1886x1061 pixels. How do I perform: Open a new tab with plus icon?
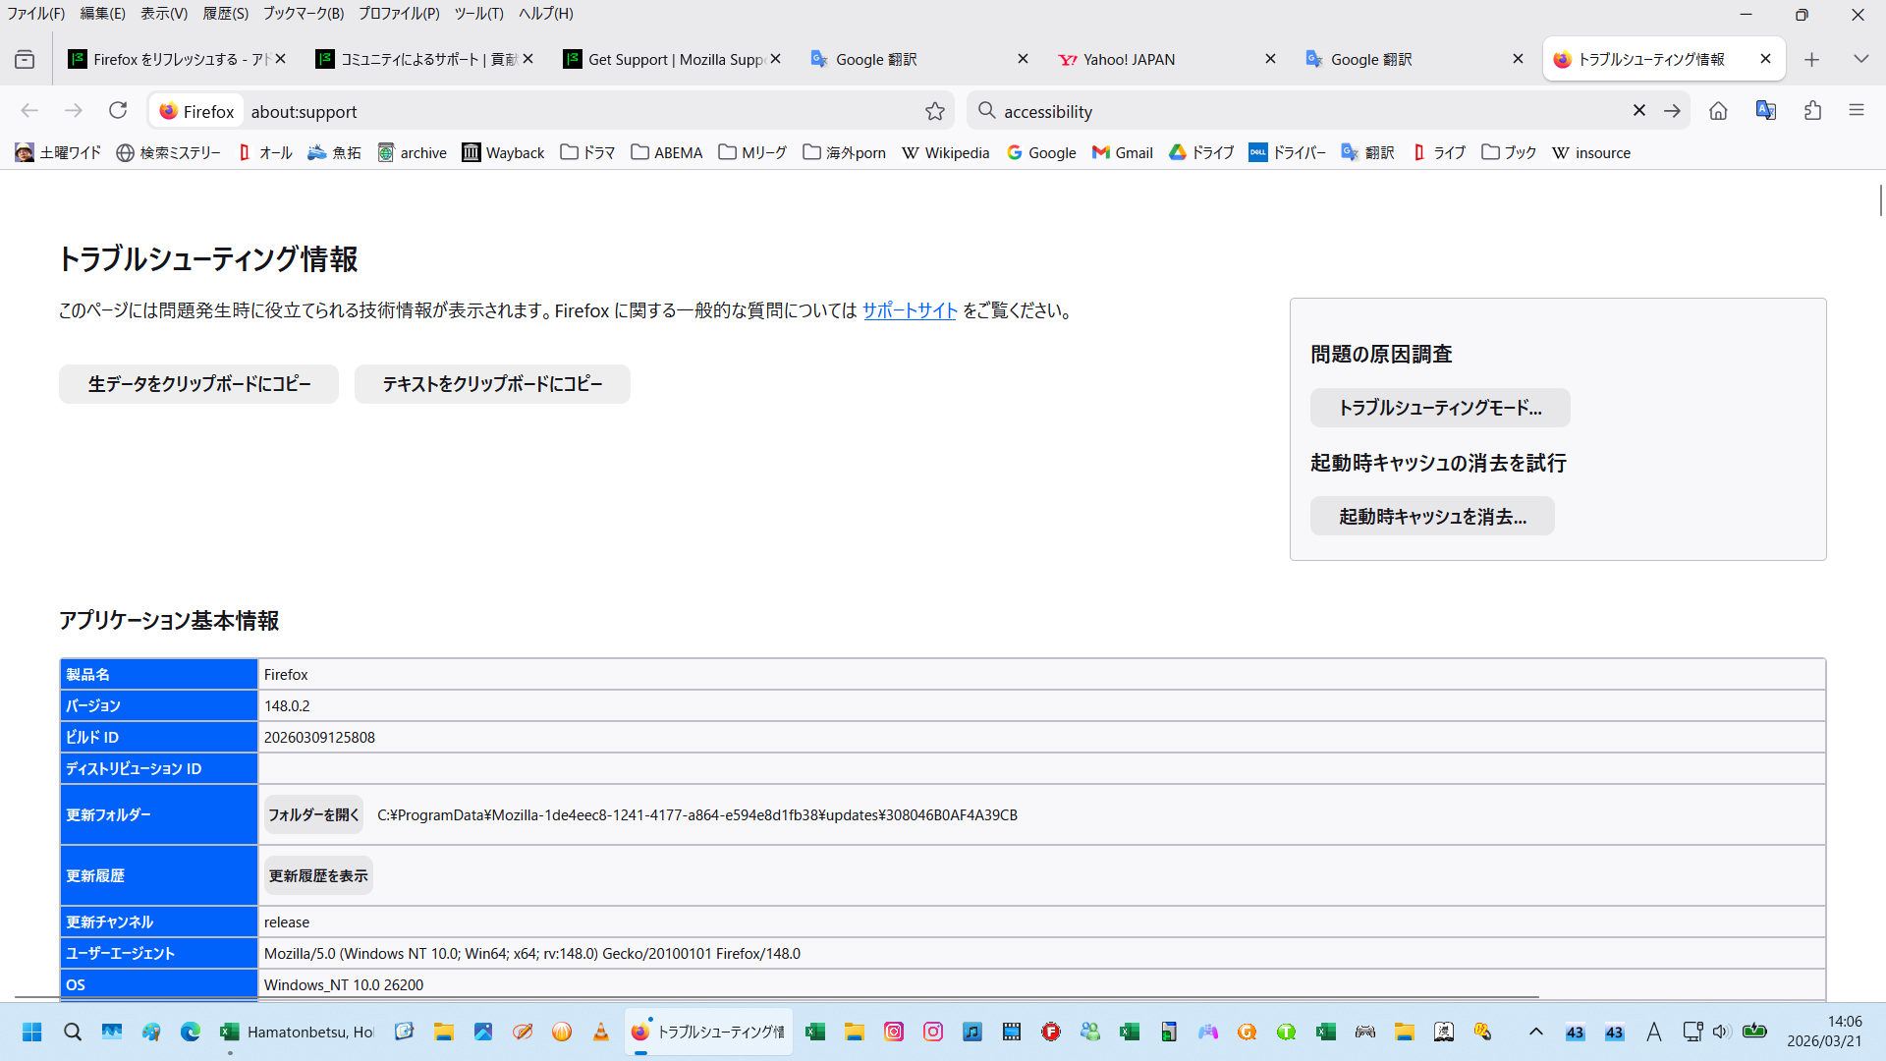click(1811, 59)
